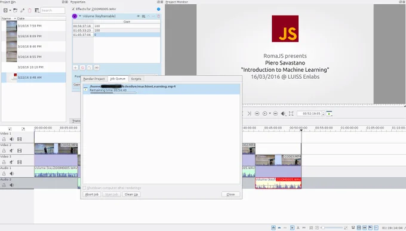
Task: Click the timeline zoom slider in status bar
Action: click(x=332, y=227)
